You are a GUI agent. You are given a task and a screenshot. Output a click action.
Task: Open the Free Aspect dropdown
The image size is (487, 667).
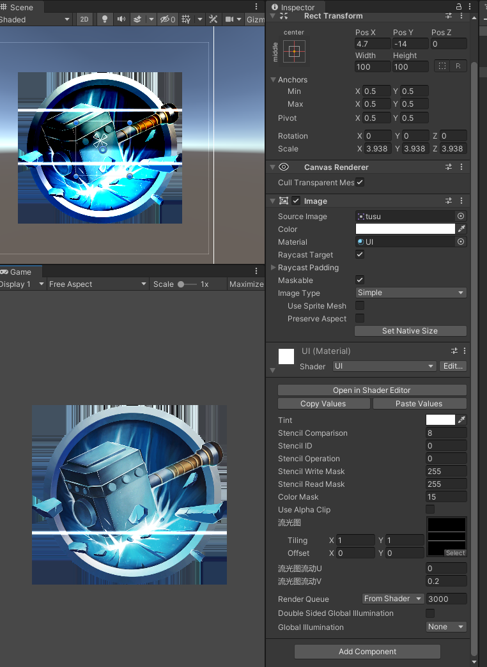(x=97, y=284)
